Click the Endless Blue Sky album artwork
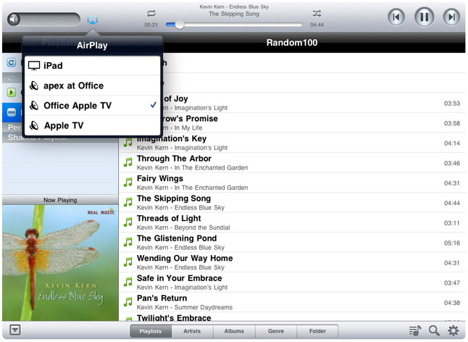The width and height of the screenshot is (468, 342). [x=60, y=263]
